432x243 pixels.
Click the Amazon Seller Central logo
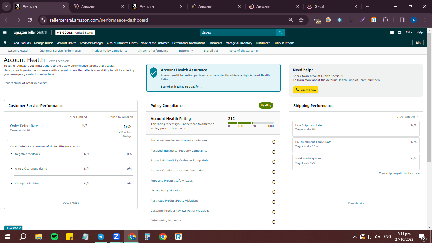click(x=31, y=33)
